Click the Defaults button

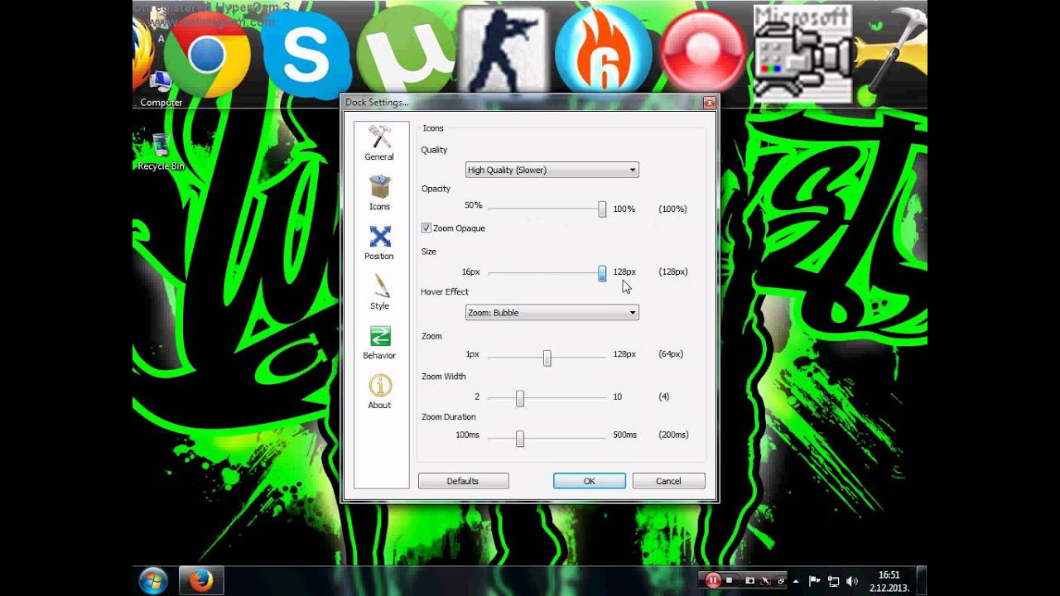click(463, 481)
